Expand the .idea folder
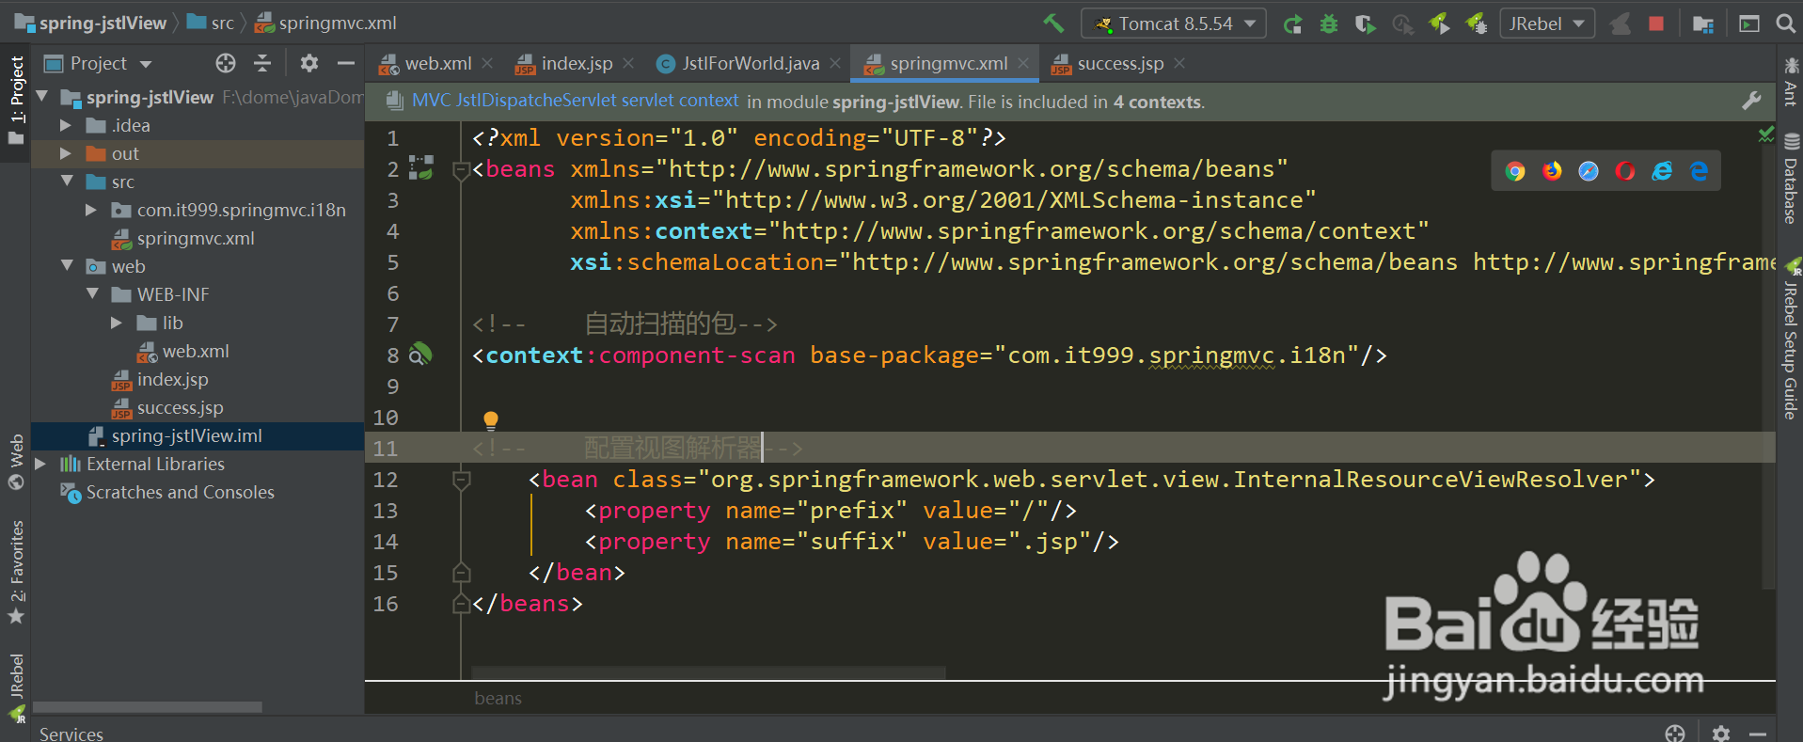 point(66,125)
